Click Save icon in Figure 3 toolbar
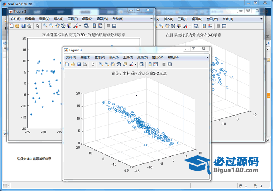 pos(79,65)
